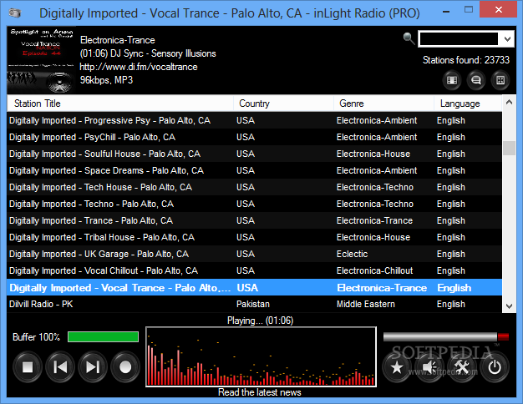Select Digitally Imported - Vocal Chillout station

coord(254,270)
